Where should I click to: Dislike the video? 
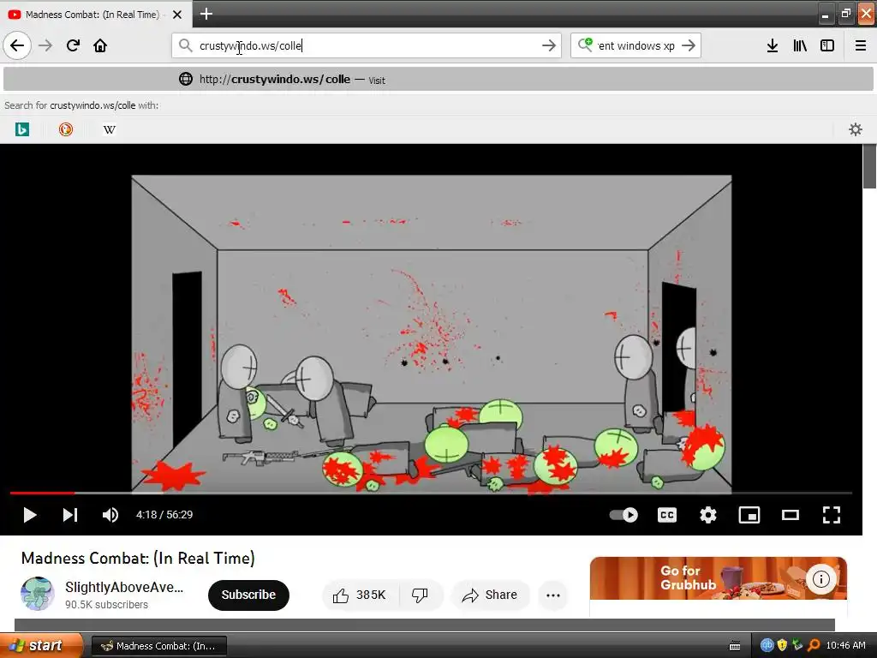(x=420, y=595)
